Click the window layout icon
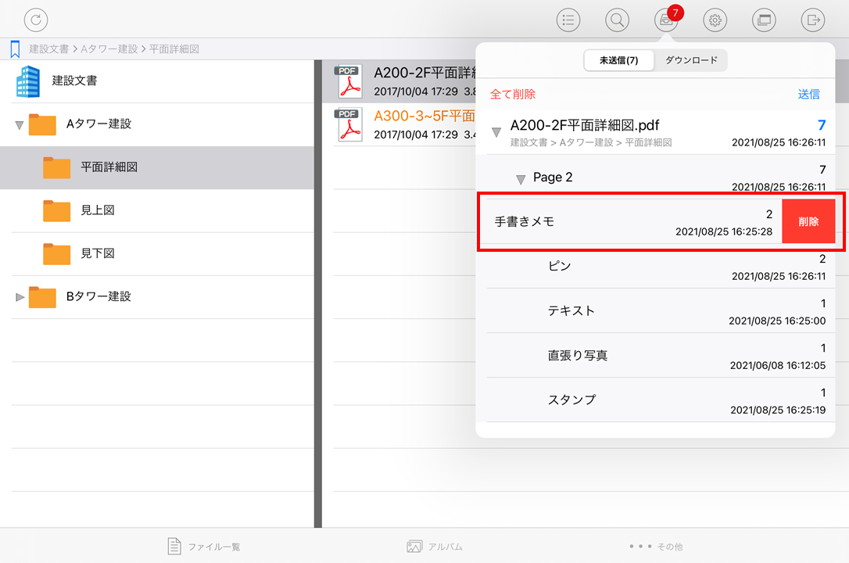The image size is (849, 563). pyautogui.click(x=764, y=20)
